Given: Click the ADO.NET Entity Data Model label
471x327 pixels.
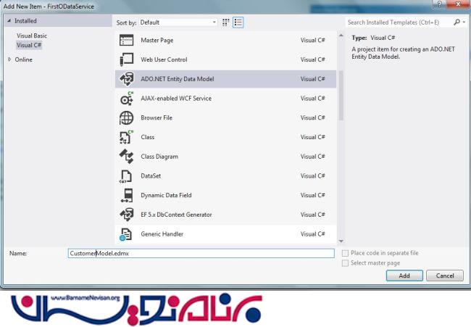Looking at the screenshot, I should tap(178, 79).
